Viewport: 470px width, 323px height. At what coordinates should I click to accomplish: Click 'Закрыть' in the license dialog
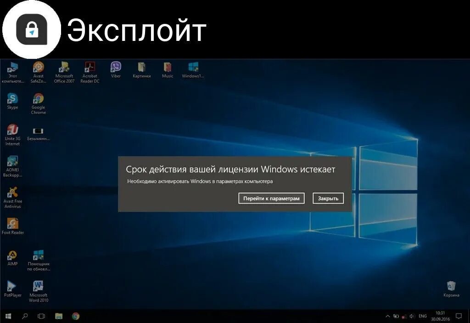point(328,198)
